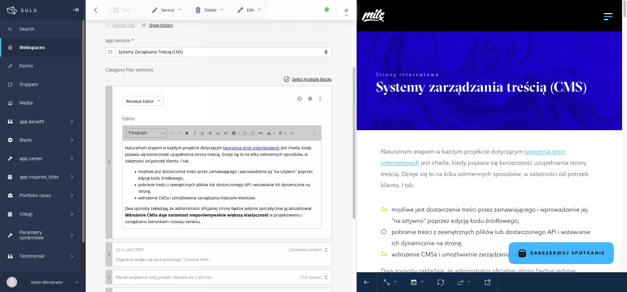The width and height of the screenshot is (627, 292).
Task: Click the app.service field with Systemy Zarządzania Treścią
Action: [x=218, y=52]
